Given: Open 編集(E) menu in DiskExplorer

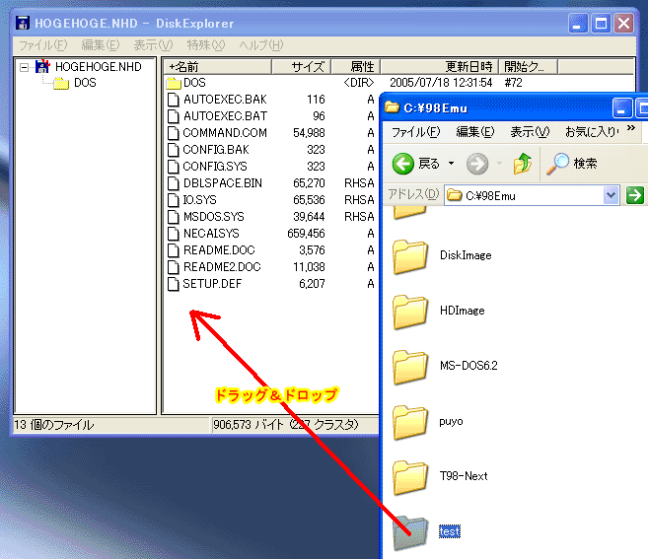Looking at the screenshot, I should [100, 45].
